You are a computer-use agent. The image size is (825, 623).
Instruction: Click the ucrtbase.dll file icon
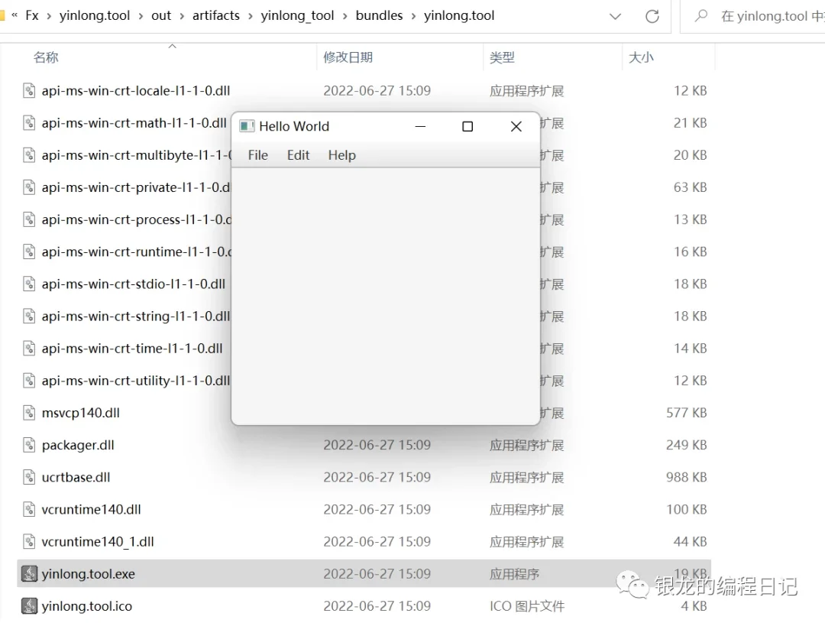point(29,477)
